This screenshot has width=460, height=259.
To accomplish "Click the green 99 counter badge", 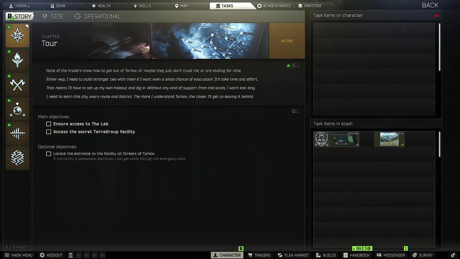I will pyautogui.click(x=357, y=249).
